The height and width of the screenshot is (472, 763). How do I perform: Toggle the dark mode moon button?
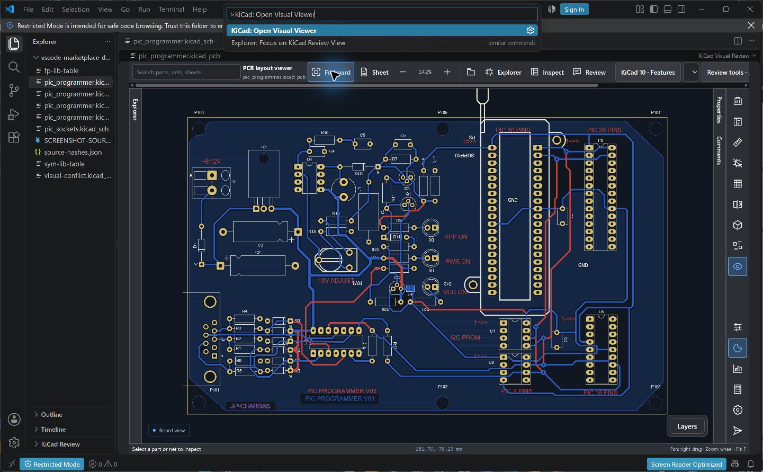(738, 348)
